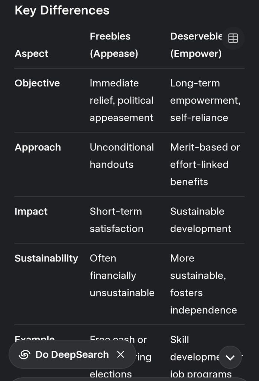Click the Often financially unsustainable cell

pos(122,275)
